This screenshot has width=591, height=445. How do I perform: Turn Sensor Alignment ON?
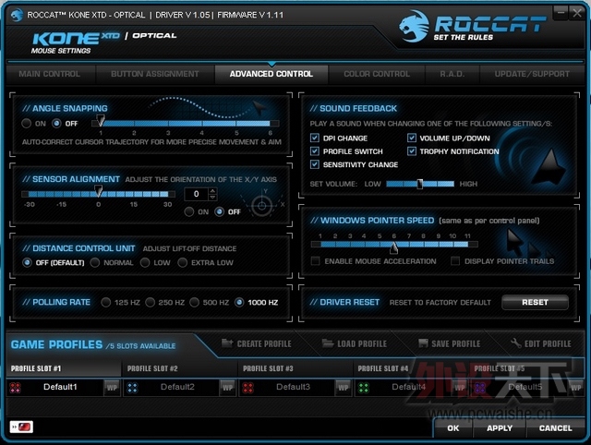click(x=189, y=211)
